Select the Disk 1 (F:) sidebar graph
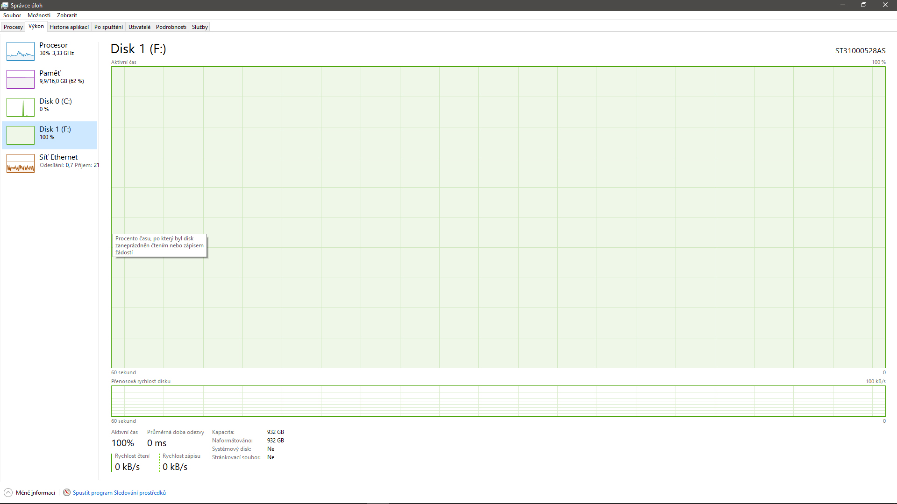This screenshot has height=504, width=897. point(21,135)
